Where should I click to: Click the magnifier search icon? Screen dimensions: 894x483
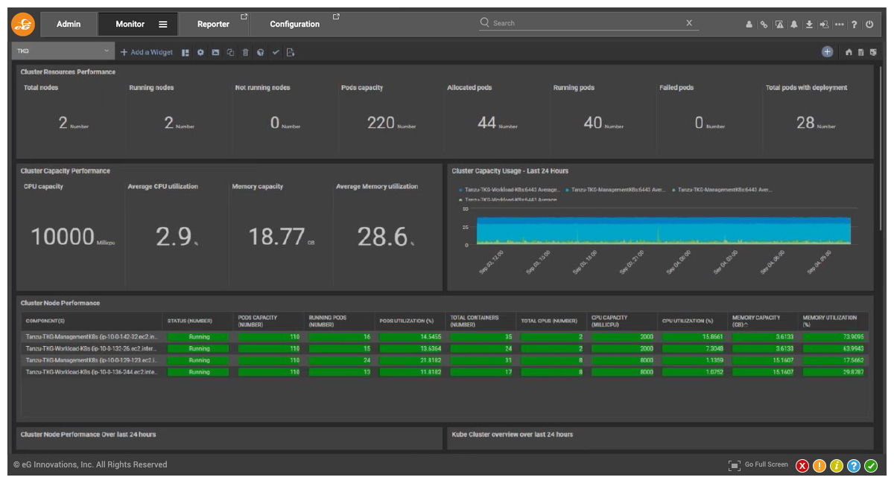pyautogui.click(x=485, y=22)
